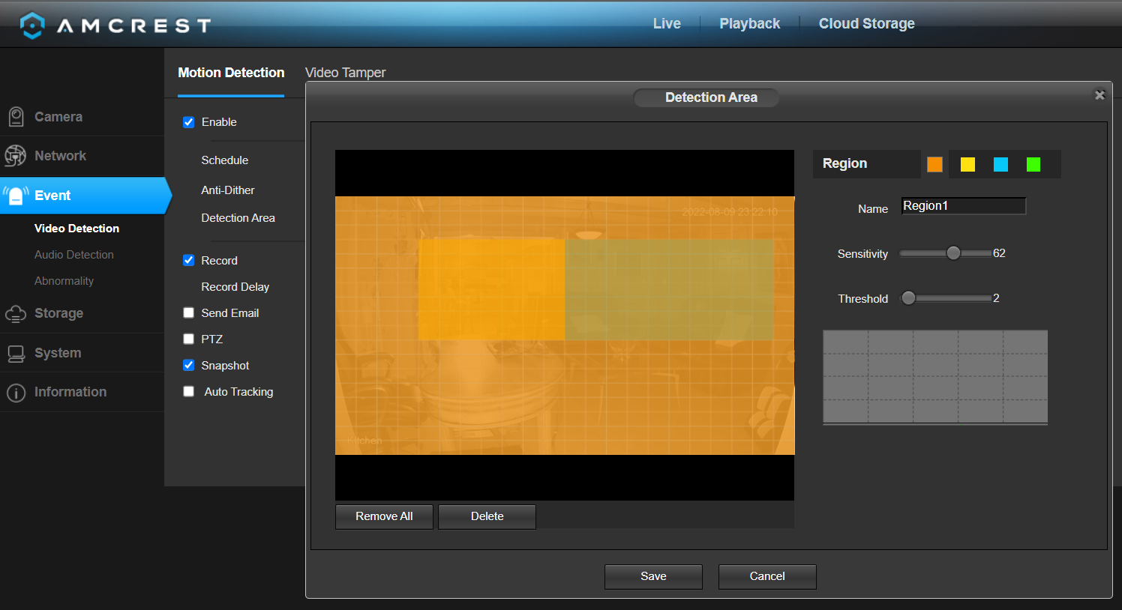Click the Event alarm icon
Image resolution: width=1122 pixels, height=610 pixels.
pos(16,196)
